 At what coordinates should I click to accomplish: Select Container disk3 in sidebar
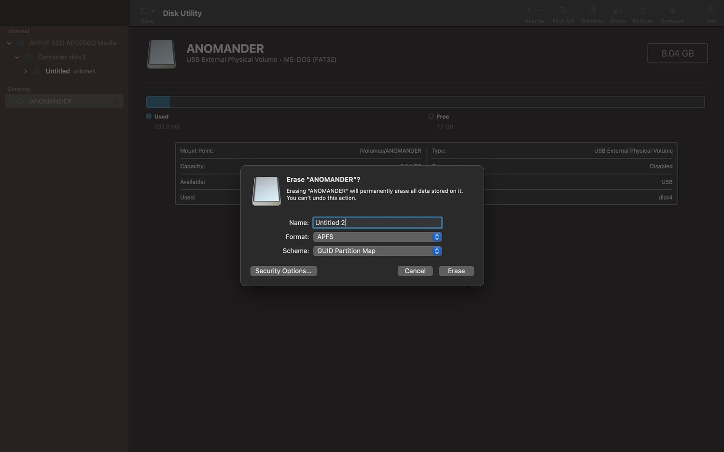click(x=61, y=57)
